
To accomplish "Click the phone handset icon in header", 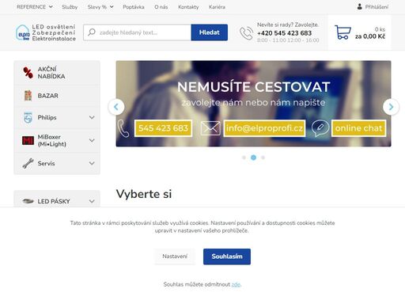I will pos(246,33).
